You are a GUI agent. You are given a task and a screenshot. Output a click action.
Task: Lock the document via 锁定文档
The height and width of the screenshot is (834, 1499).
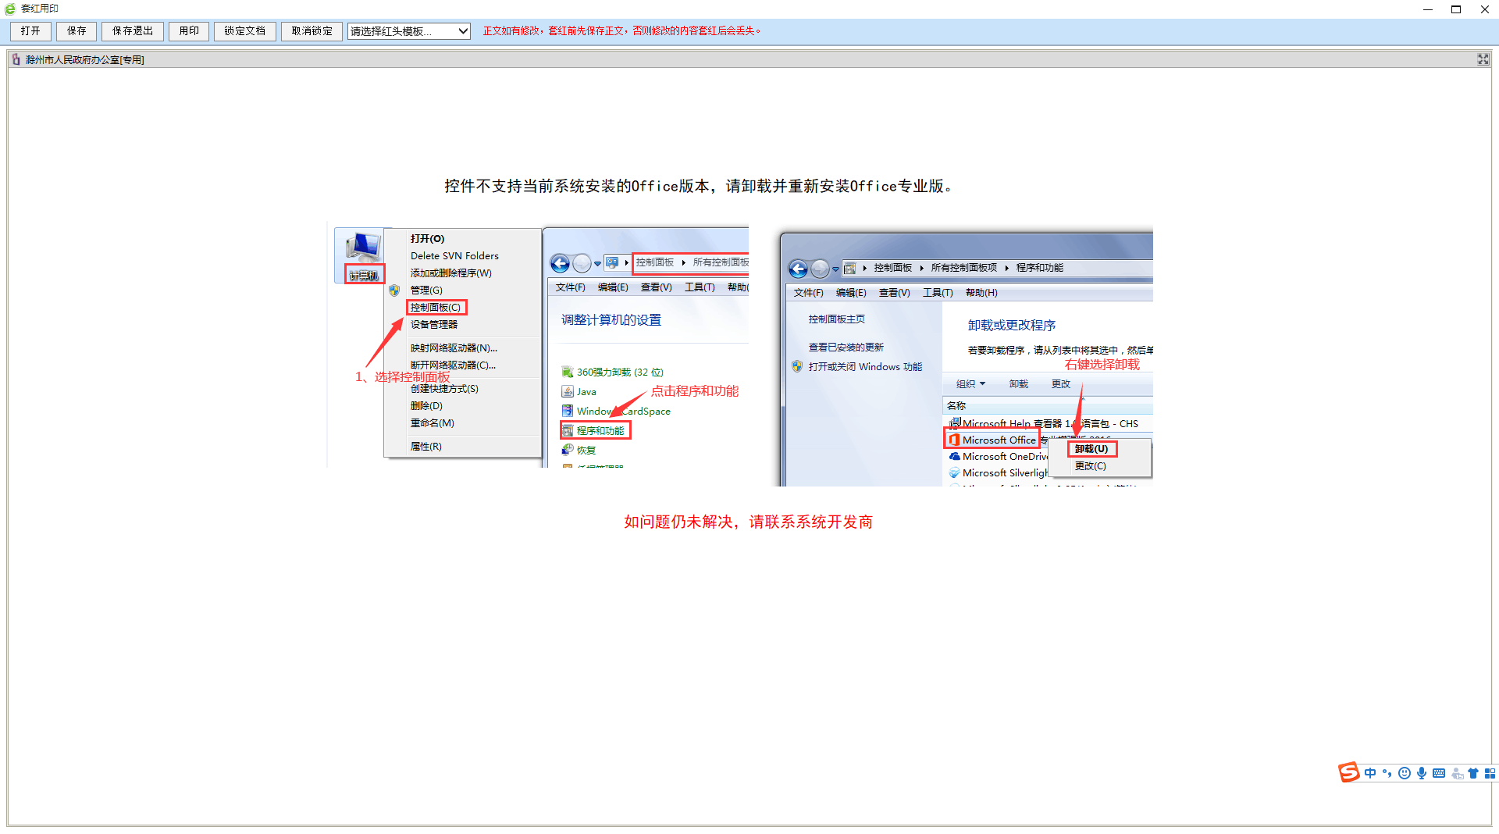[245, 31]
